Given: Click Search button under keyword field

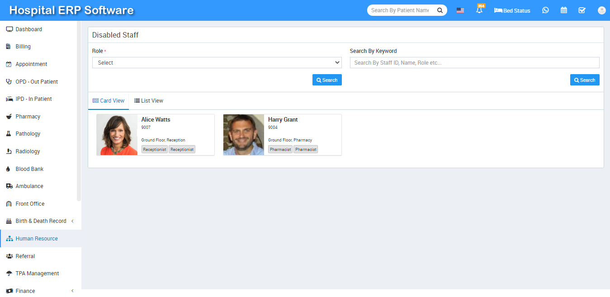Looking at the screenshot, I should tap(584, 80).
